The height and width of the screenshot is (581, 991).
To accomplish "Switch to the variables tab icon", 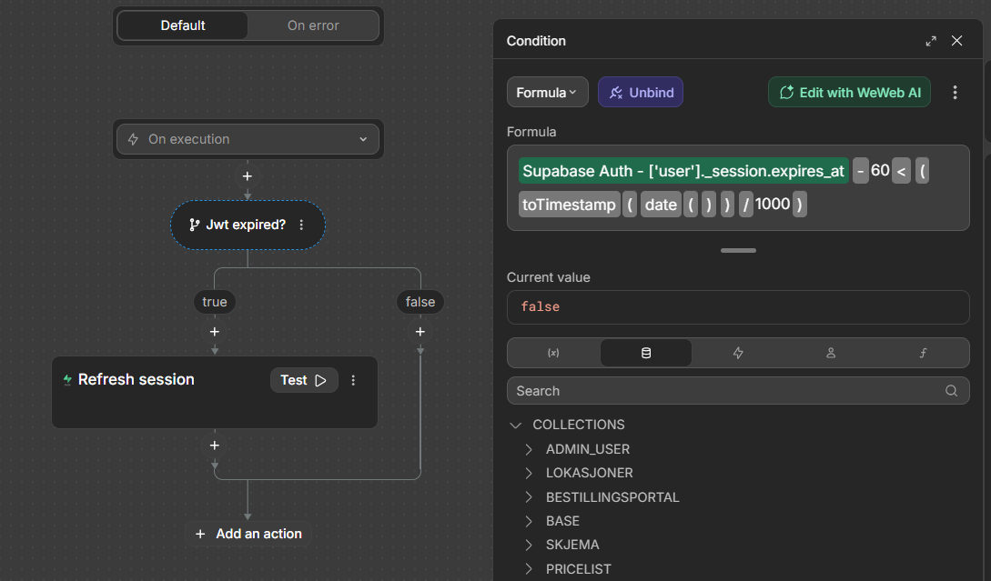I will [x=553, y=353].
